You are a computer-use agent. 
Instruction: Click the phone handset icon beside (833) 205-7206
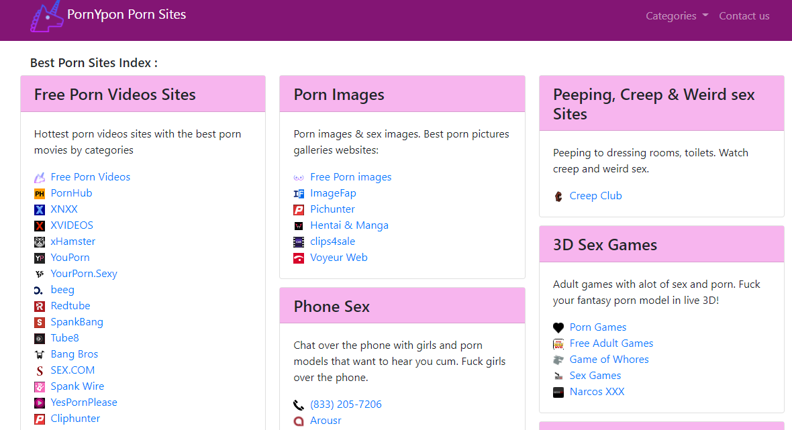pyautogui.click(x=299, y=405)
